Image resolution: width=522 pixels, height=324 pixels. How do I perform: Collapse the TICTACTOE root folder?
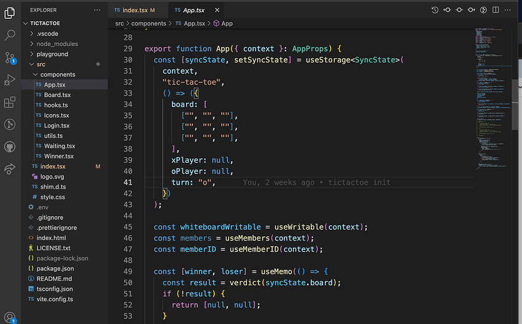point(64,23)
